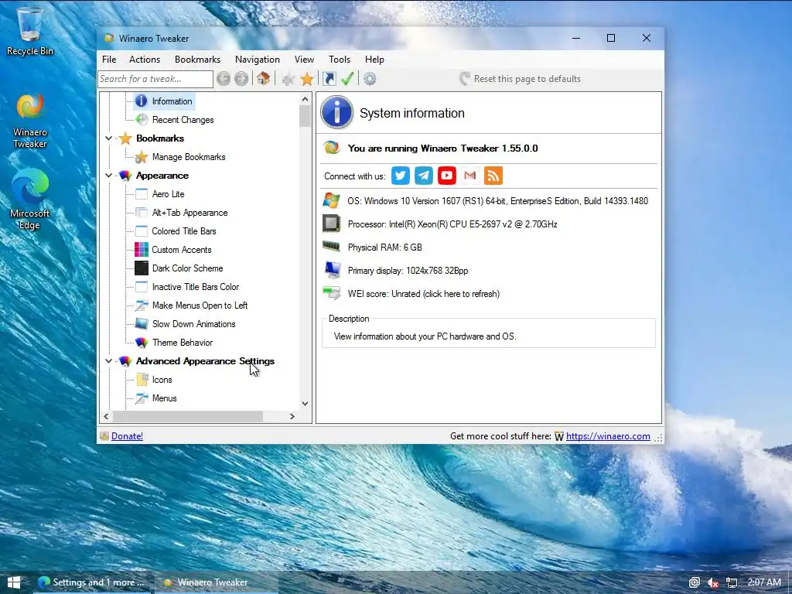Image resolution: width=792 pixels, height=594 pixels.
Task: Collapse Advanced Appearance Settings section
Action: [x=108, y=361]
